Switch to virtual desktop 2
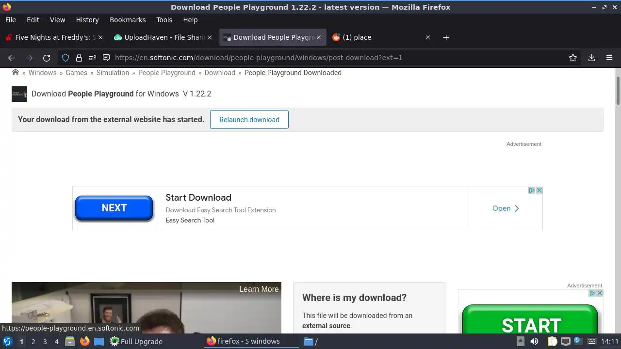The image size is (621, 349). click(x=33, y=341)
